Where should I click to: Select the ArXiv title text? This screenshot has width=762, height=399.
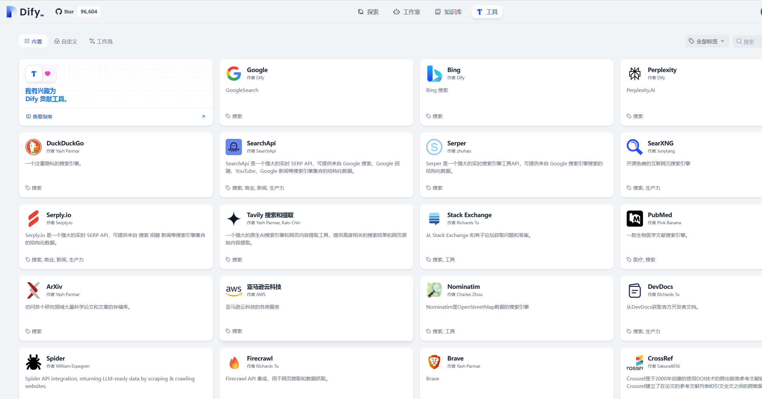click(54, 287)
